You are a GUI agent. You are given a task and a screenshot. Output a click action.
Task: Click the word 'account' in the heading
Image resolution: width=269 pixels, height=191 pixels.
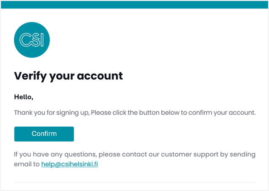point(101,76)
